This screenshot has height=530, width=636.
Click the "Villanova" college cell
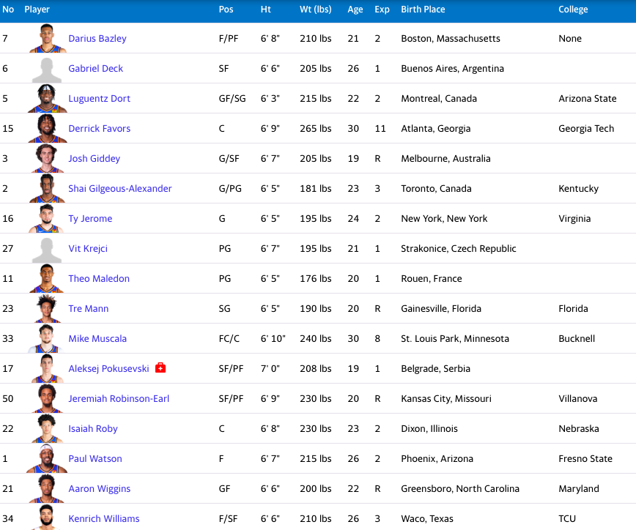point(577,398)
